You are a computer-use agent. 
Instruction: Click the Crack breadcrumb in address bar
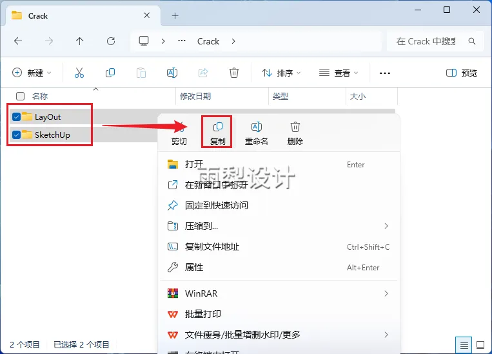[208, 41]
